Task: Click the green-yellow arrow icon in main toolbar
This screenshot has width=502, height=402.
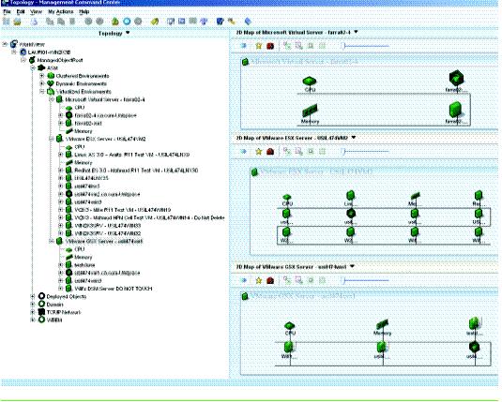Action: coord(114,22)
